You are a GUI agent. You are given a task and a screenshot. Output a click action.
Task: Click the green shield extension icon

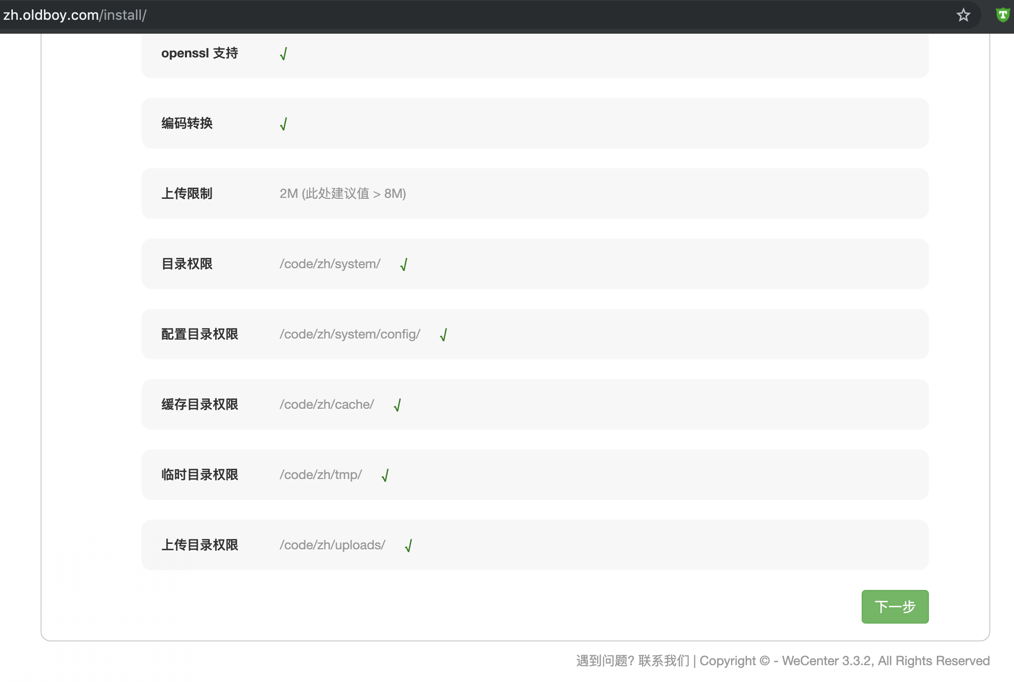pos(1003,15)
